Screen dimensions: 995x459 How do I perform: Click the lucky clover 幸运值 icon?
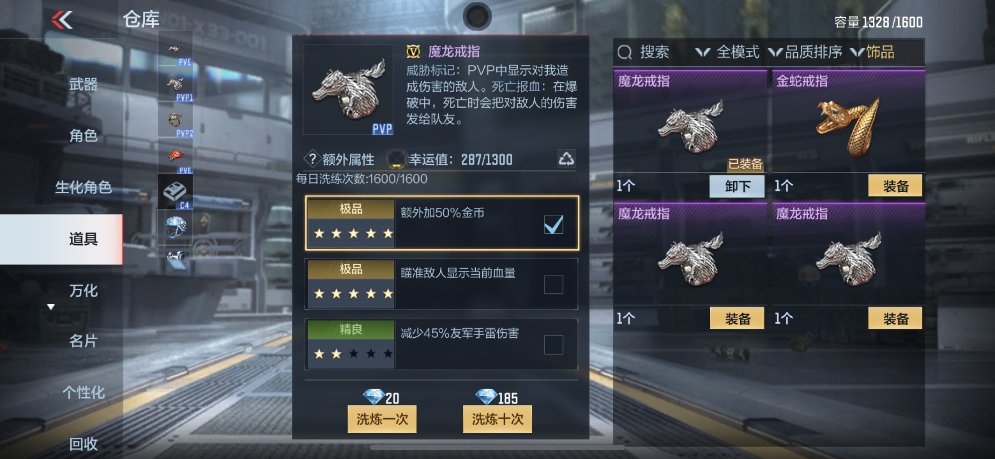(x=396, y=159)
